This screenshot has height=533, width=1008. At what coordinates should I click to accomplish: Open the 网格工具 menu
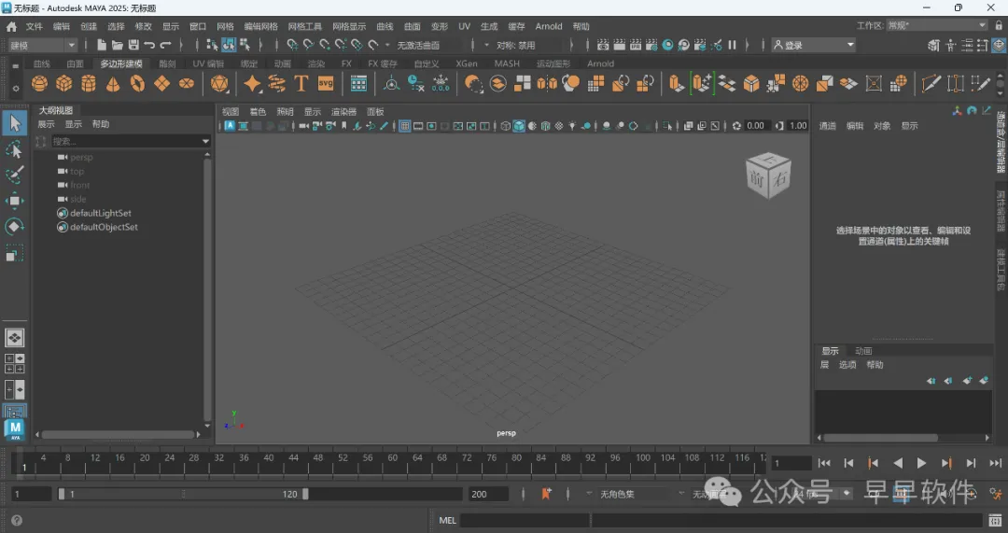(304, 27)
